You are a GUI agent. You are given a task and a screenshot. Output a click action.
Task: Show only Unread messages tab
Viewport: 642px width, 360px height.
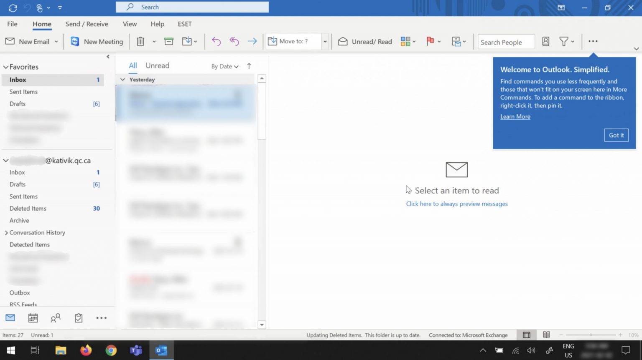click(x=157, y=65)
